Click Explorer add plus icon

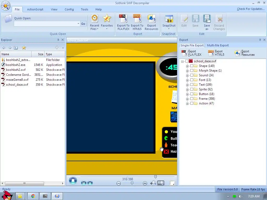(57, 48)
